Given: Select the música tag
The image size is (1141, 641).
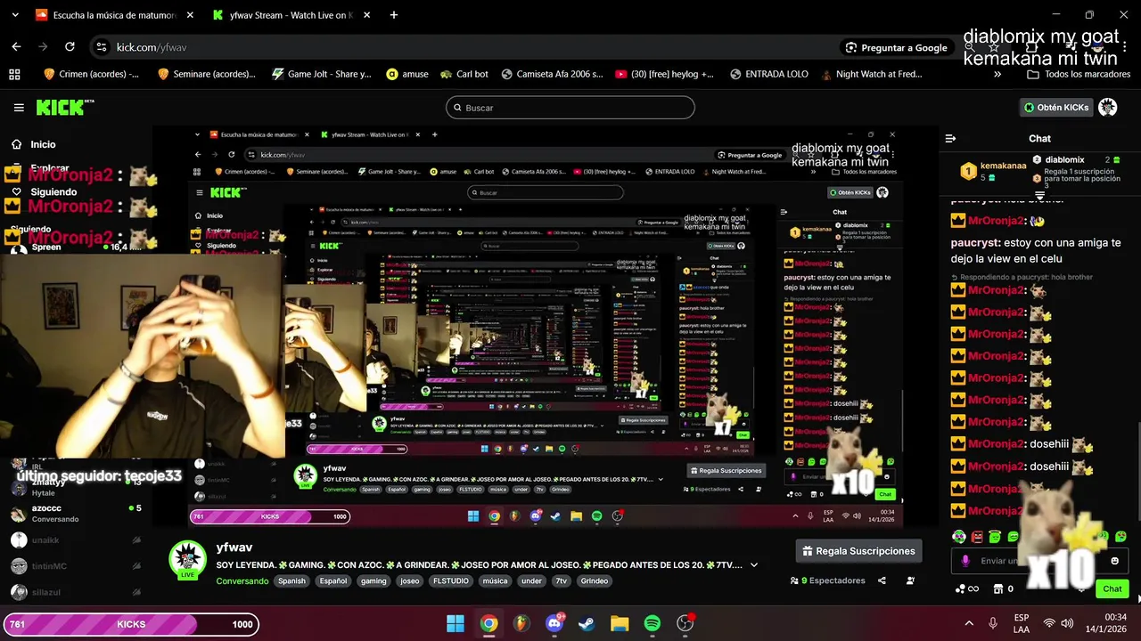Looking at the screenshot, I should point(495,581).
